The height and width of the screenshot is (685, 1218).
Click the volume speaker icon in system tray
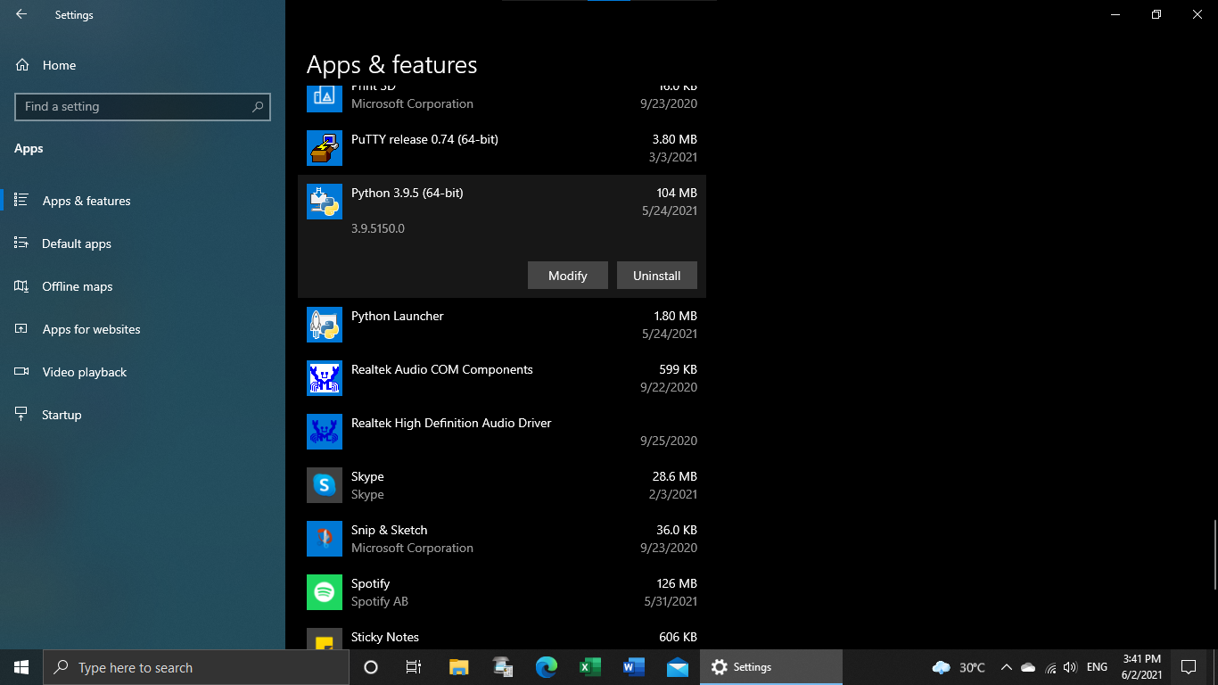(1069, 667)
